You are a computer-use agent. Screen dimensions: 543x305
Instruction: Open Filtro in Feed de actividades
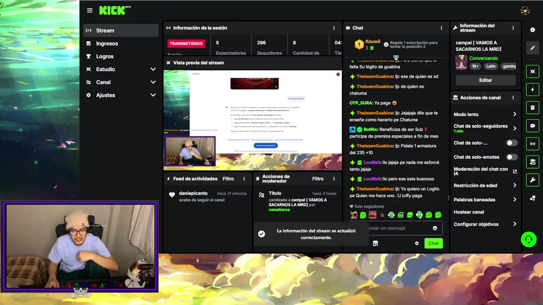click(x=228, y=179)
